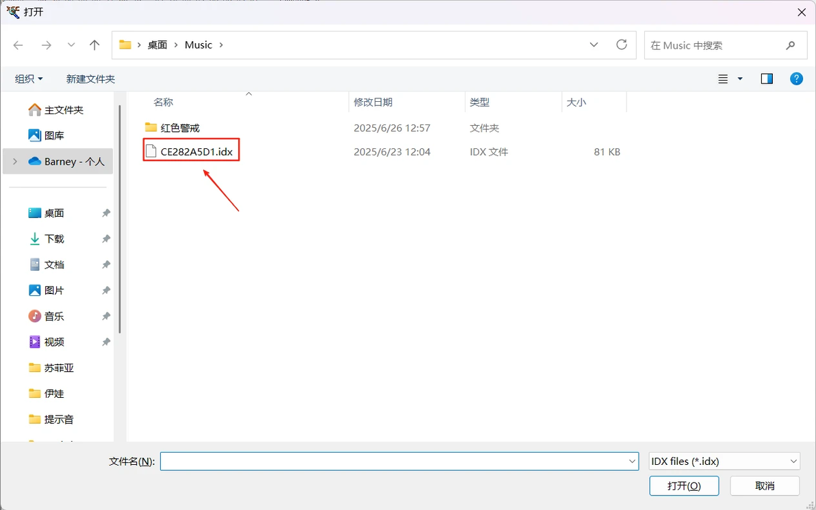
Task: Click the date 2025/6/23 12:04
Action: click(392, 152)
